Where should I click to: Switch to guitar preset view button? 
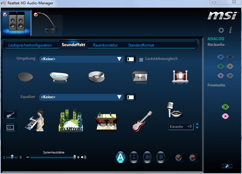coord(10,115)
